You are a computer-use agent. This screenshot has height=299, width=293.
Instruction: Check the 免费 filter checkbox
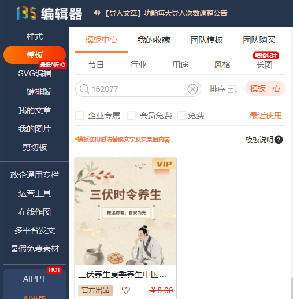(181, 115)
